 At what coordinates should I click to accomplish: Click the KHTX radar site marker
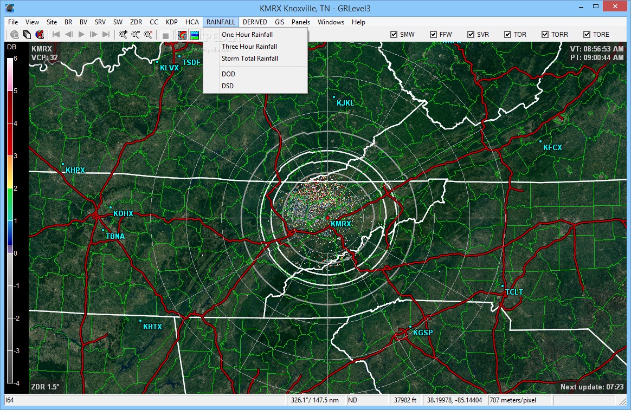(x=140, y=320)
